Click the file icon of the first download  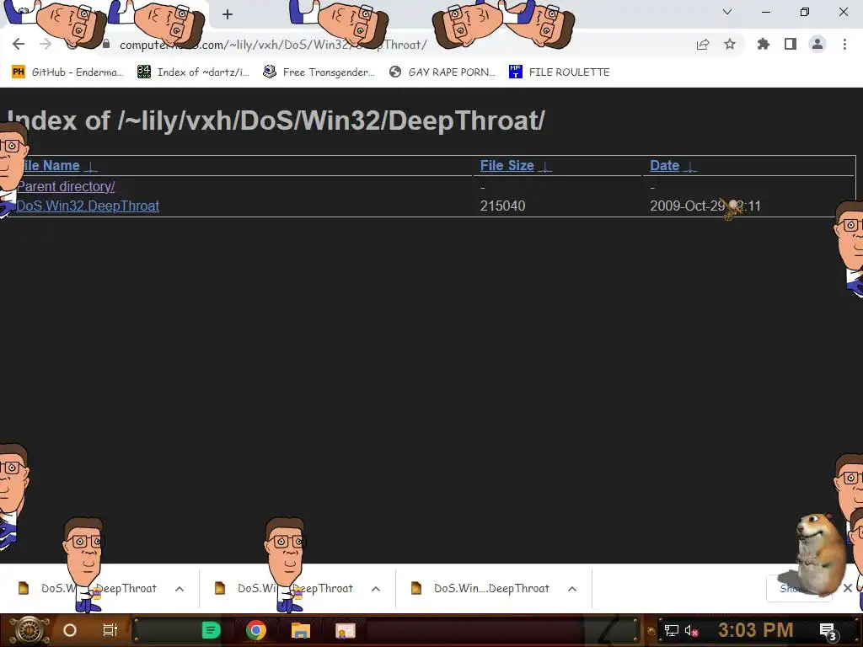23,588
